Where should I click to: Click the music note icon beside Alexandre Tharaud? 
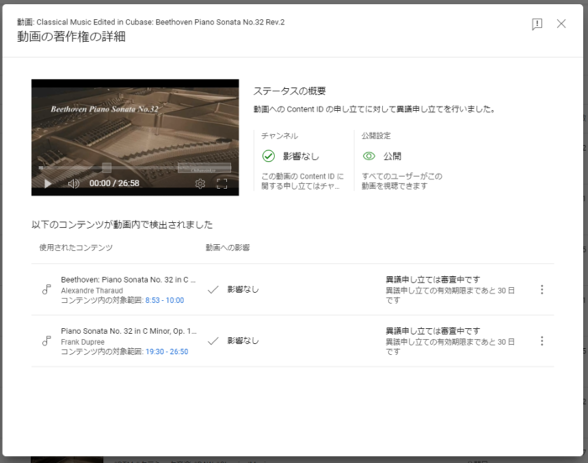pyautogui.click(x=46, y=289)
